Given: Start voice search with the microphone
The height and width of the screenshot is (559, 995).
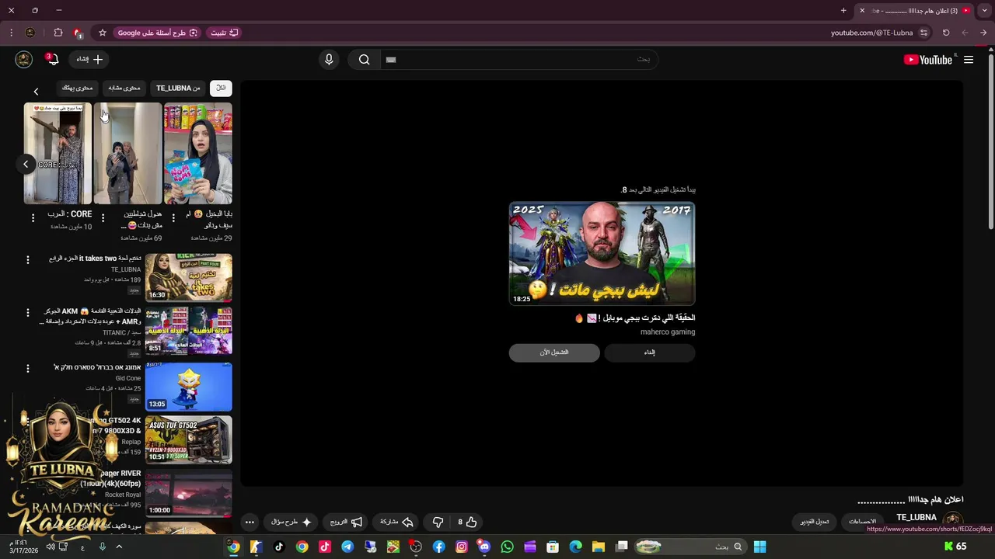Looking at the screenshot, I should (x=329, y=60).
